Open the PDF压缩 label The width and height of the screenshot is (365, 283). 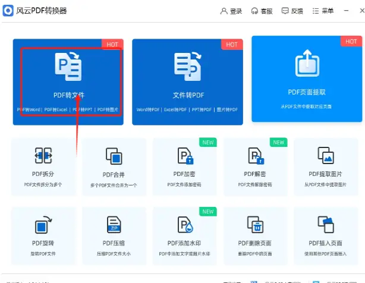[x=114, y=243]
